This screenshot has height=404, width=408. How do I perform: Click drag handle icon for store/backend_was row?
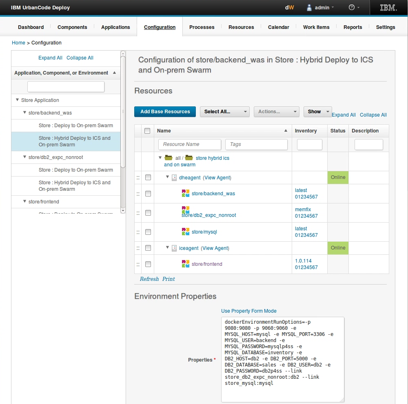tap(138, 194)
